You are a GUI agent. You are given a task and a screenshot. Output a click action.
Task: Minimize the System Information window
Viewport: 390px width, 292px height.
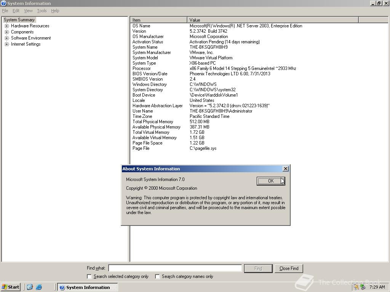click(373, 3)
